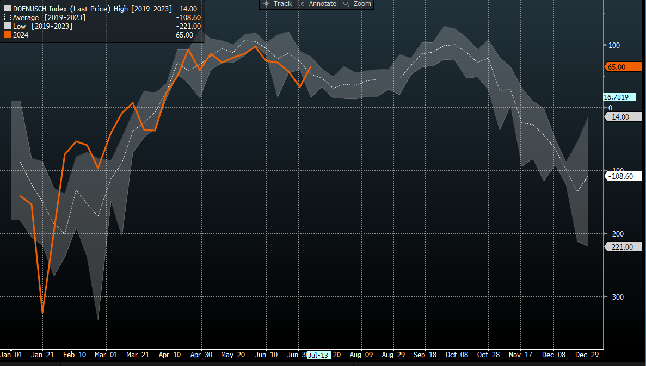Viewport: 646px width, 366px height.
Task: Click the highlighted Jul-13 date marker
Action: pos(319,355)
